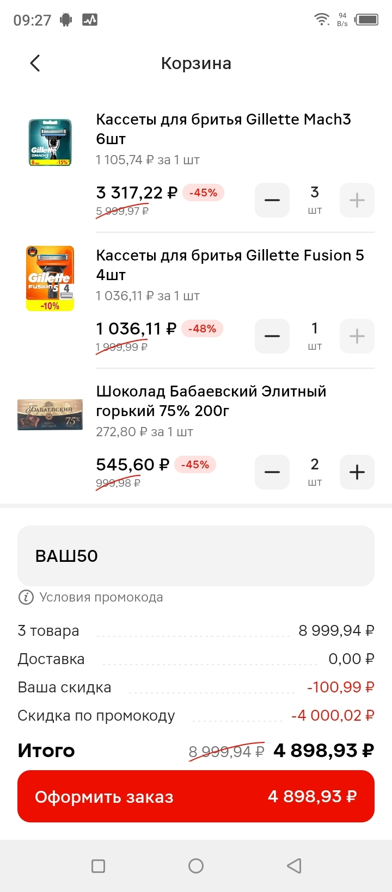
Task: Increase Gillette Fusion 5 quantity with the plus button
Action: [x=357, y=336]
